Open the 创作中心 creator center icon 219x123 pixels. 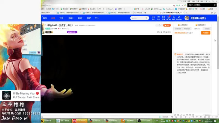tap(179, 18)
